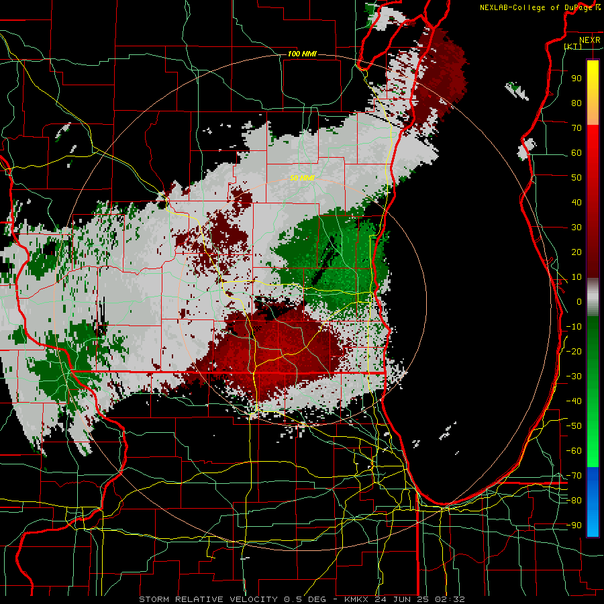Select the -10 value on velocity scale
Viewport: 604px width, 604px height.
pos(574,327)
